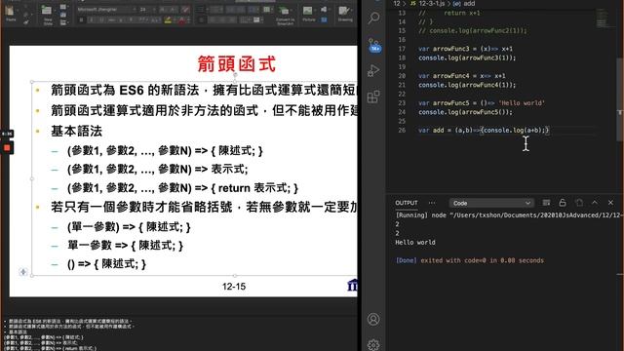Close the output panel
The image size is (624, 351).
pos(610,203)
